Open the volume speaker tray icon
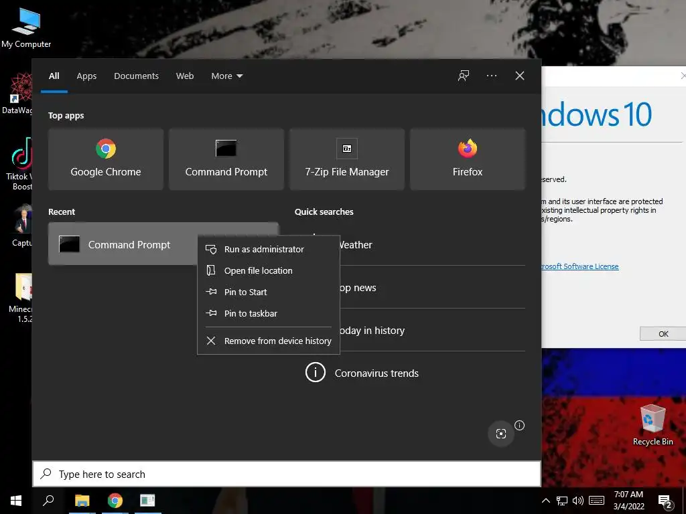The image size is (686, 514). (x=577, y=501)
